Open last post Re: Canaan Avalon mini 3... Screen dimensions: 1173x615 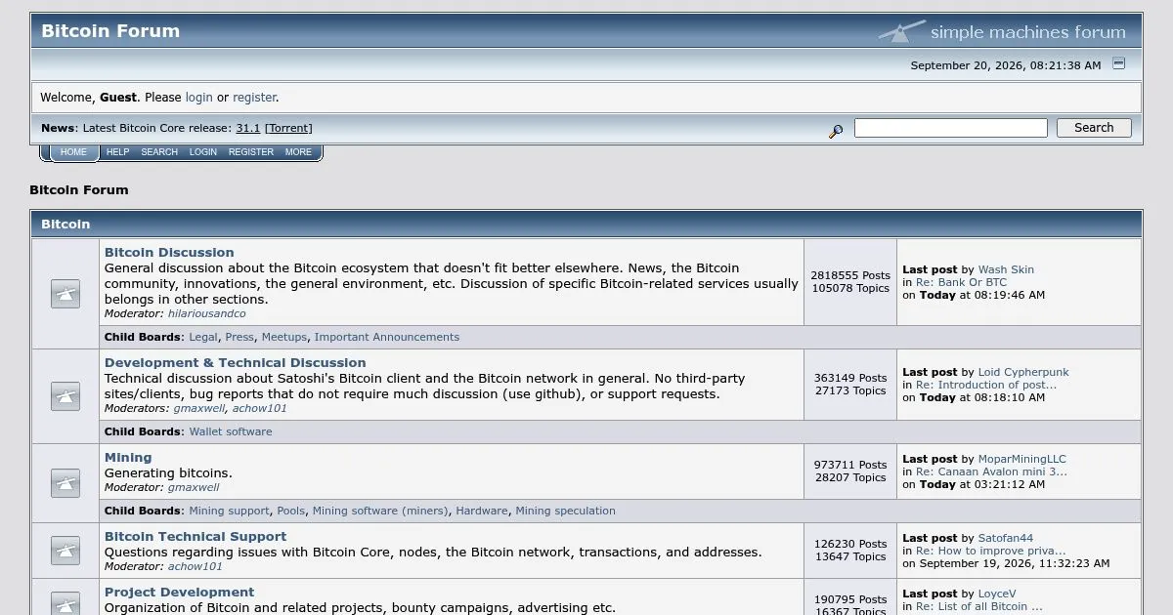tap(991, 471)
